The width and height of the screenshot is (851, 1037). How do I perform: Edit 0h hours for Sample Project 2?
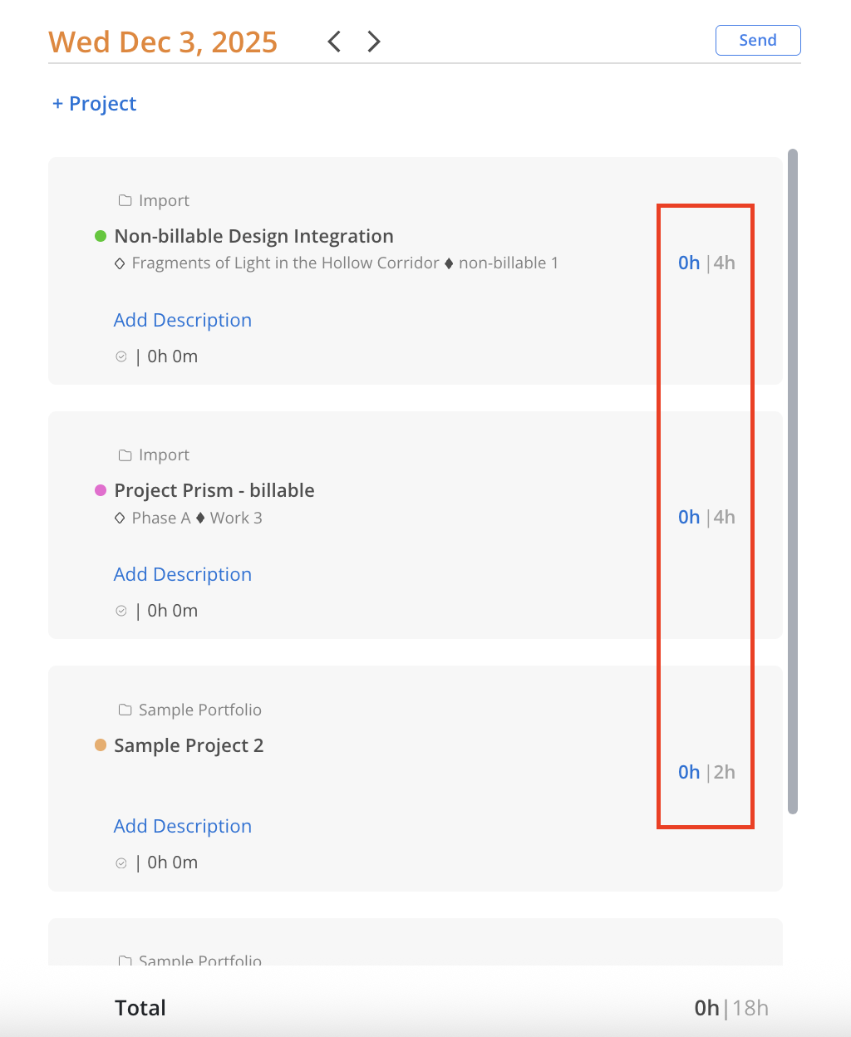coord(688,773)
